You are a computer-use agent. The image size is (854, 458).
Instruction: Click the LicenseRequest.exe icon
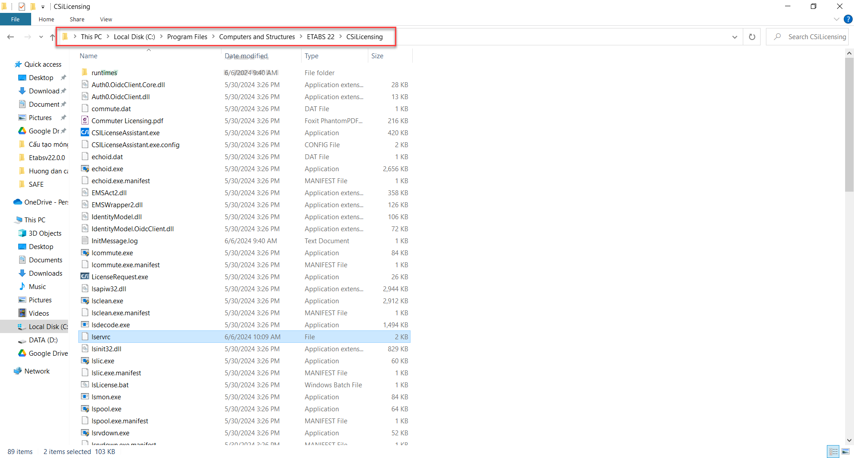(x=85, y=277)
